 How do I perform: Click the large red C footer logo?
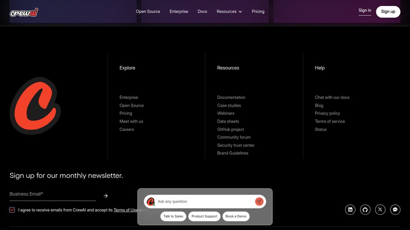pos(35,105)
